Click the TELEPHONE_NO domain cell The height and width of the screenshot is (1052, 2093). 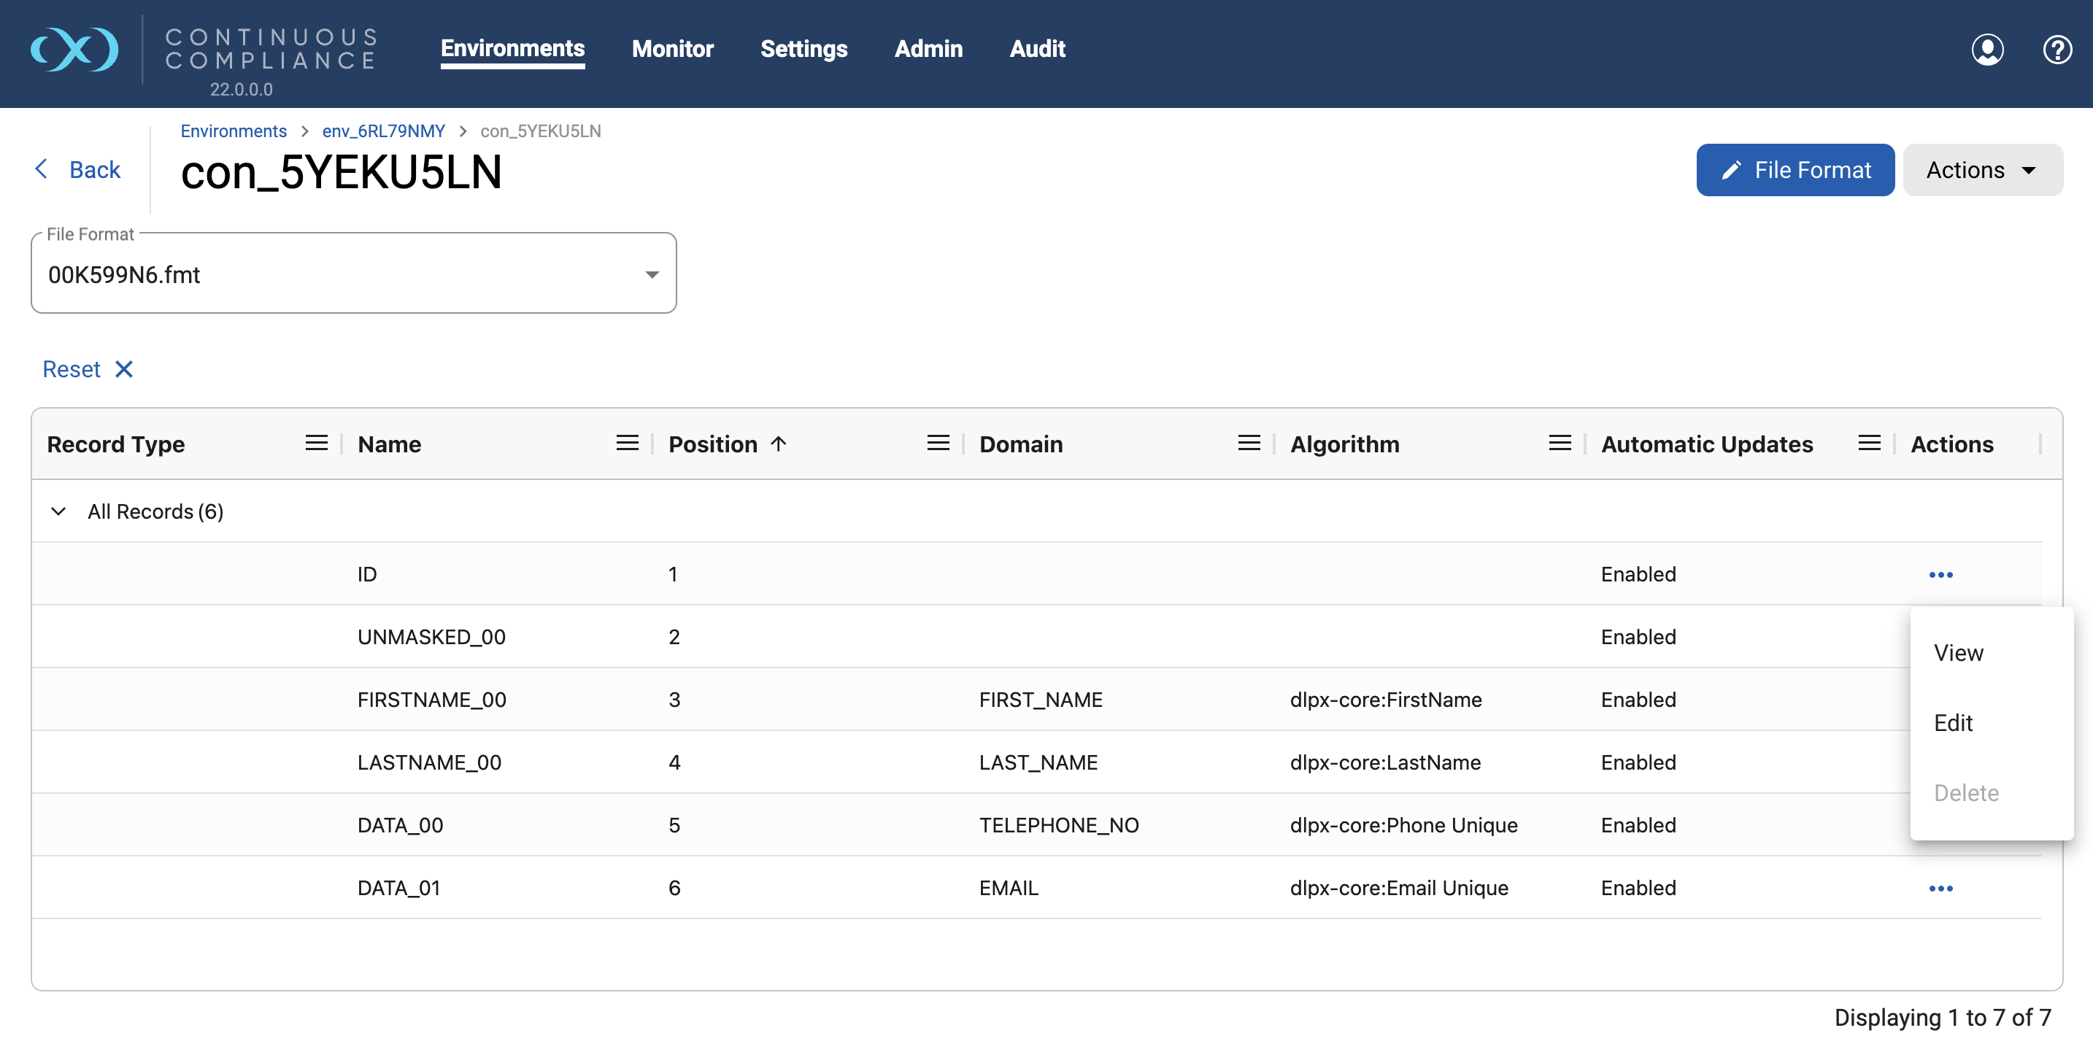pos(1059,825)
